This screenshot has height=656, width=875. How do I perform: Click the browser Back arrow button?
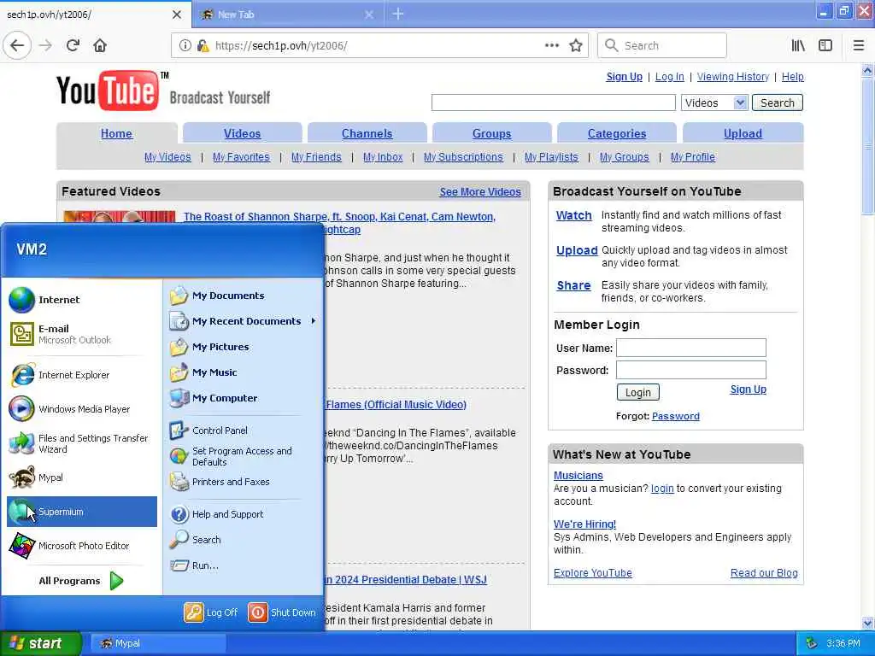pyautogui.click(x=17, y=46)
